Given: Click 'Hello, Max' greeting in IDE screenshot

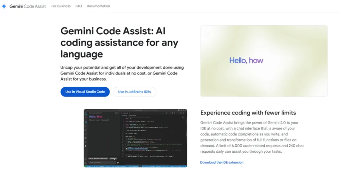Looking at the screenshot, I should coord(96,116).
